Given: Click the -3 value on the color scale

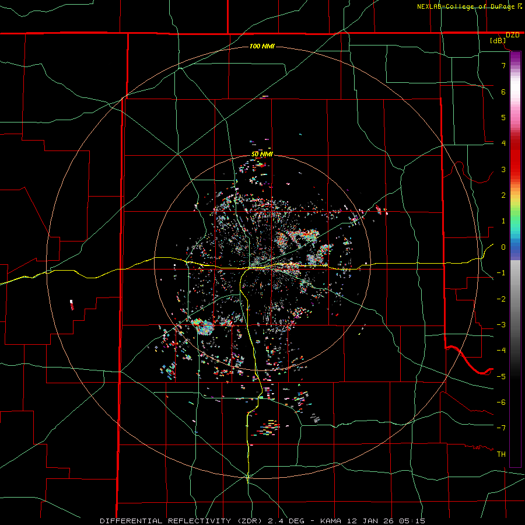Looking at the screenshot, I should (x=501, y=325).
